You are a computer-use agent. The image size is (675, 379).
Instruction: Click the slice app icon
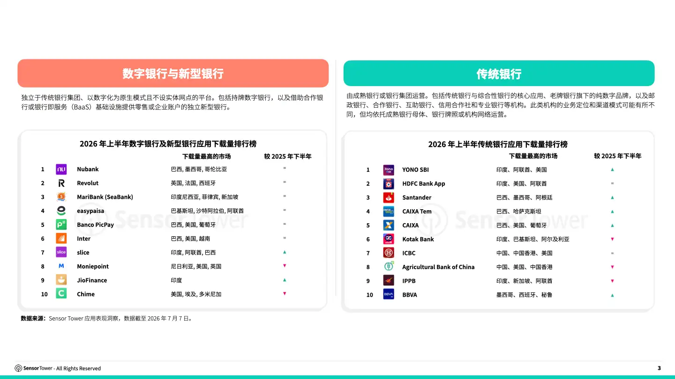[x=61, y=253]
